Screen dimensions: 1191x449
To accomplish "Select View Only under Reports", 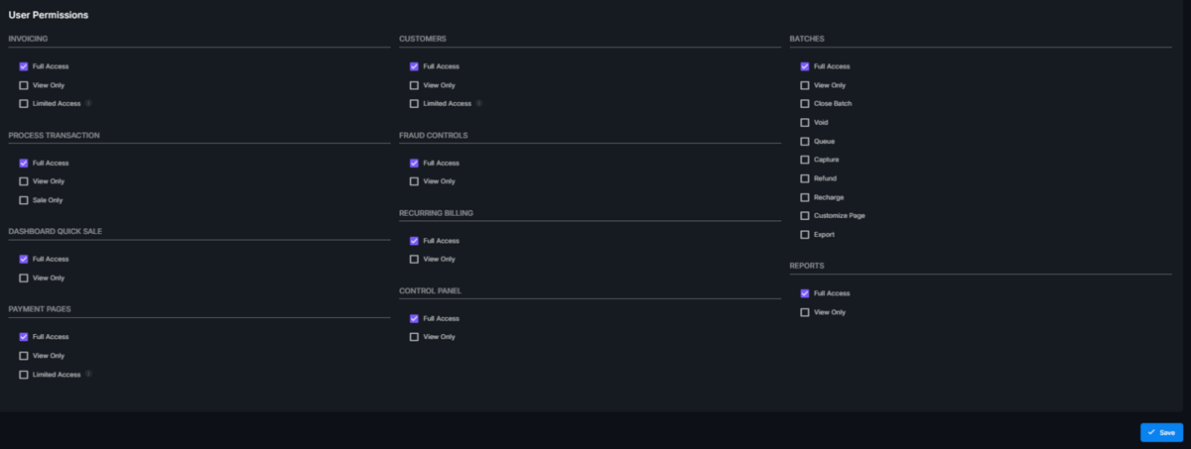I will point(805,312).
